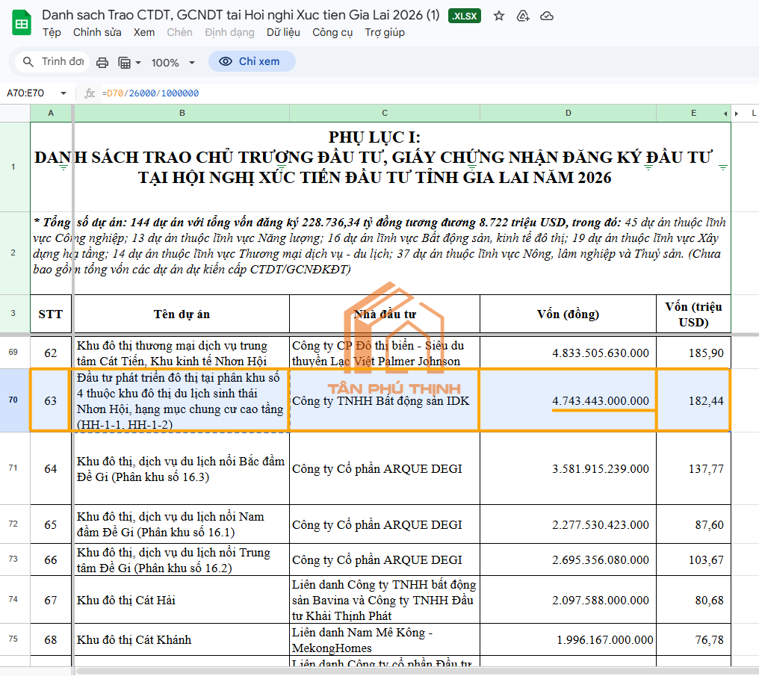Expand hidden columns left arrow after E

[x=725, y=114]
